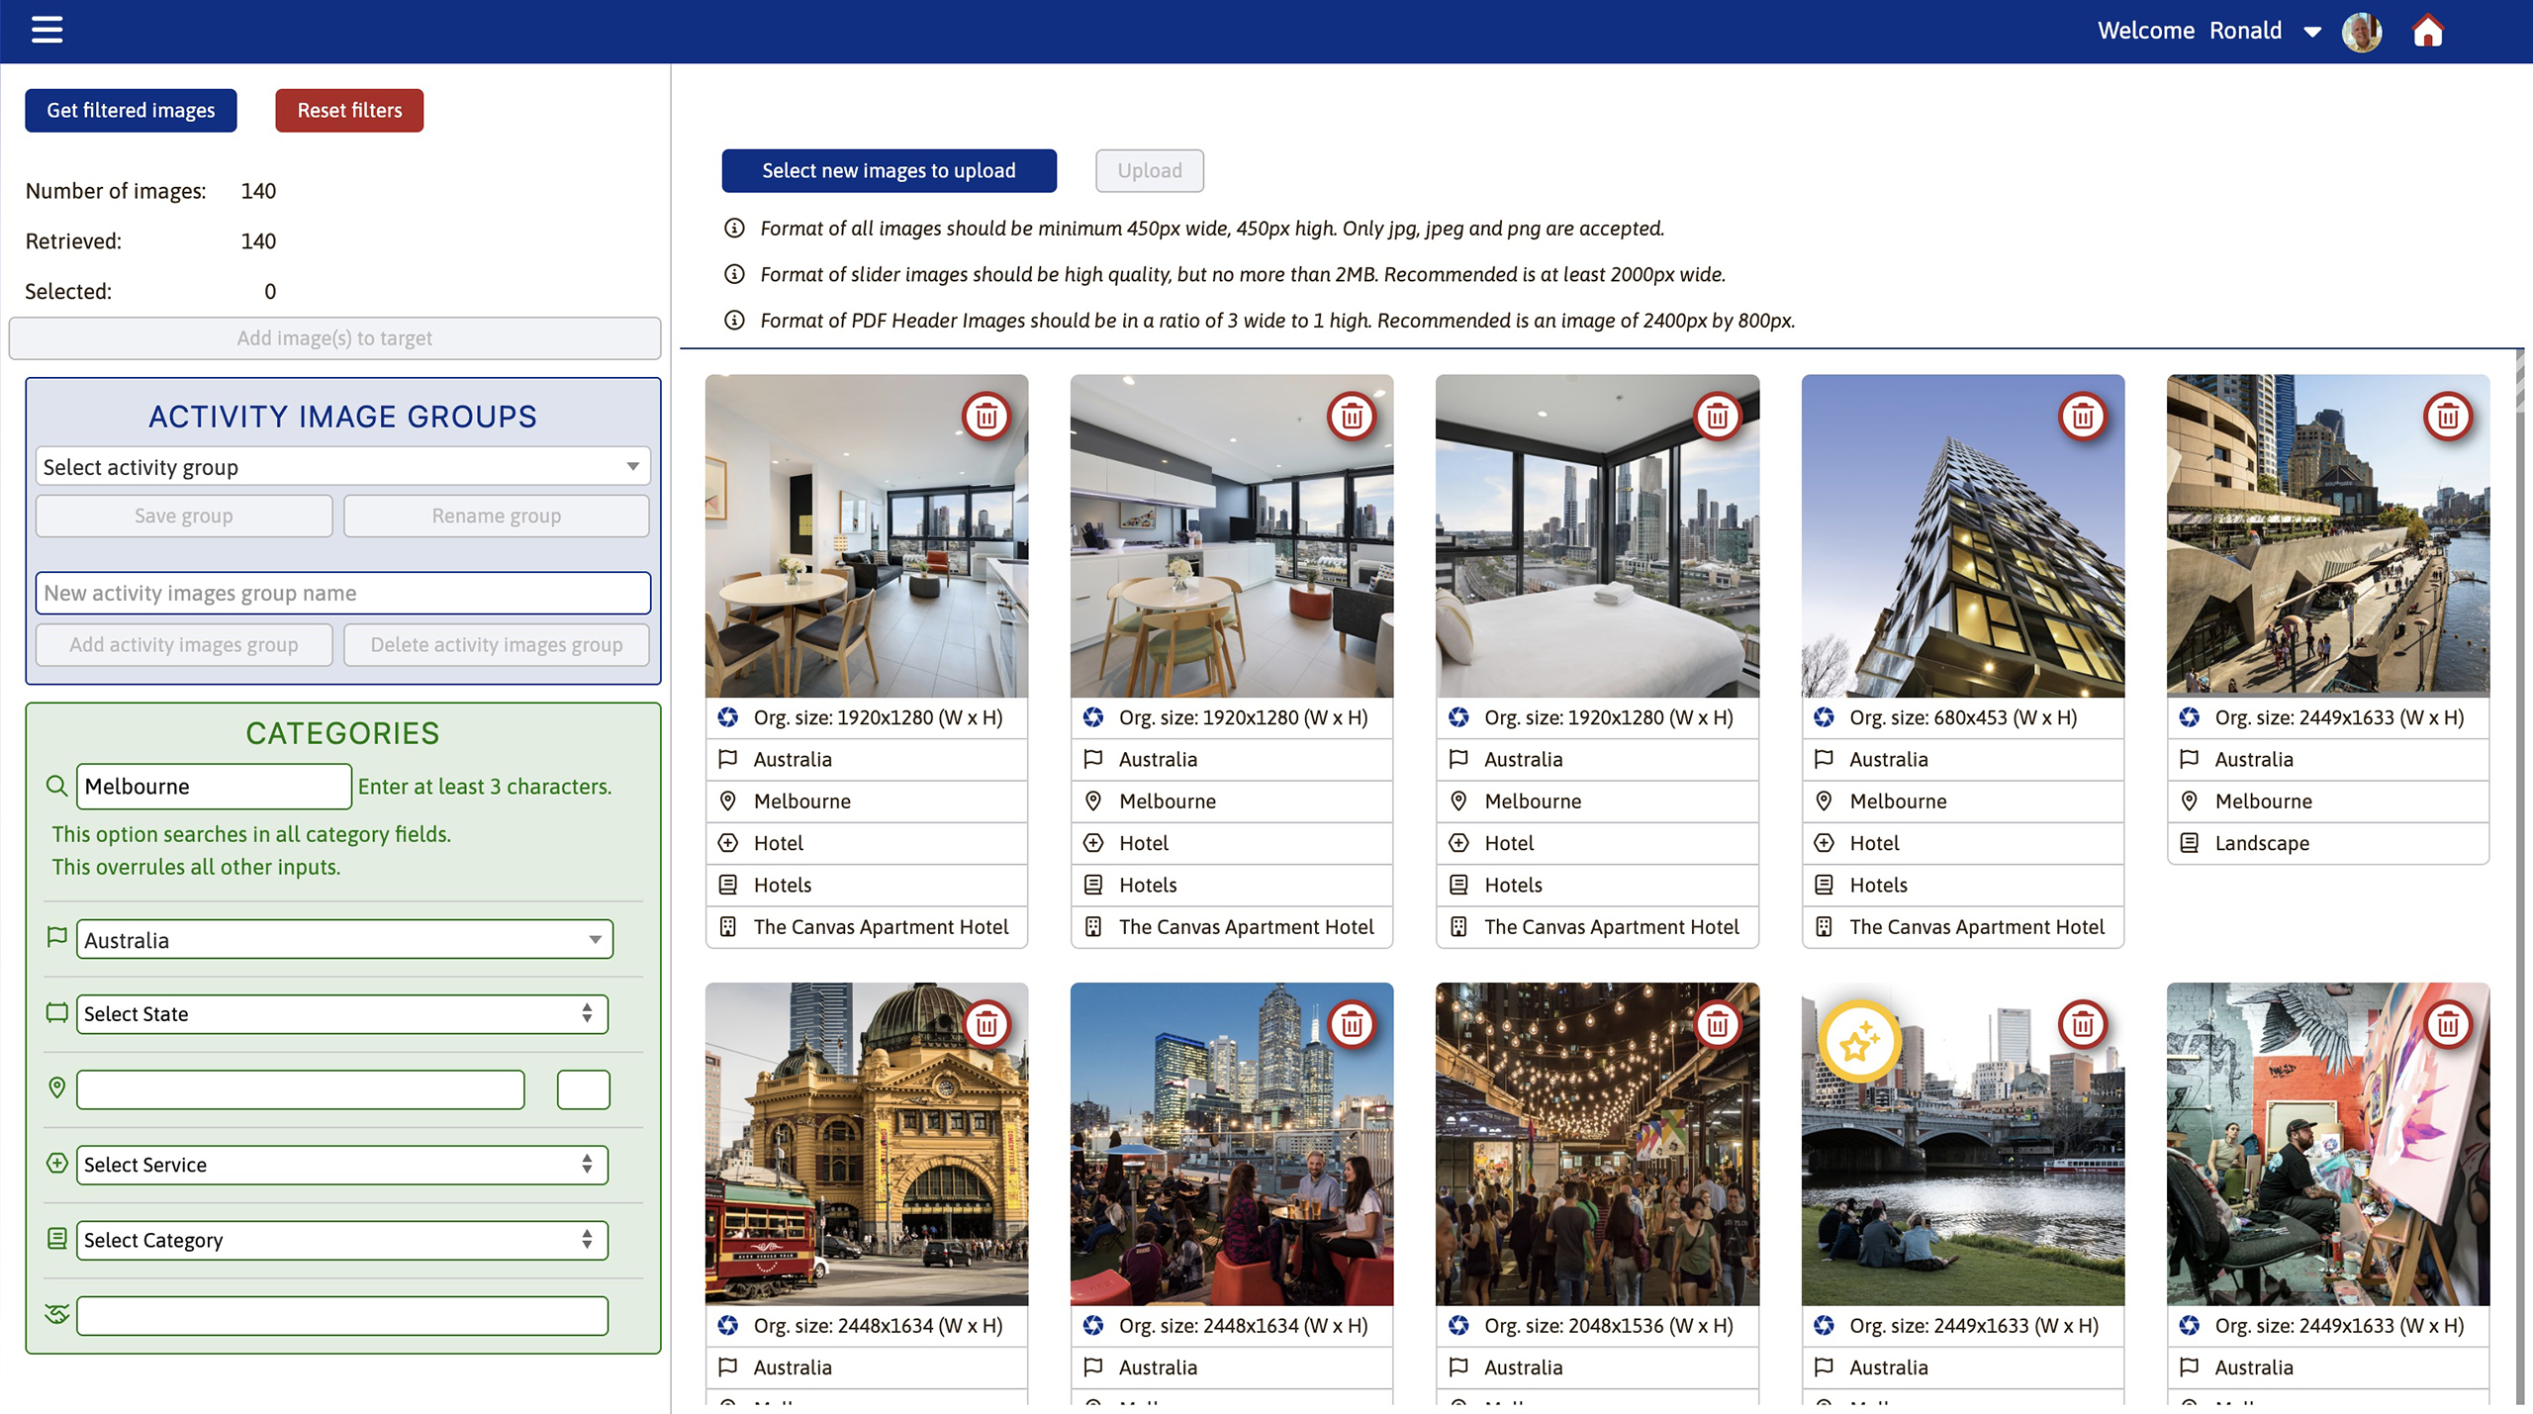This screenshot has height=1414, width=2533.
Task: Click the Australia flag icon on the bedroom image card
Action: (x=1458, y=759)
